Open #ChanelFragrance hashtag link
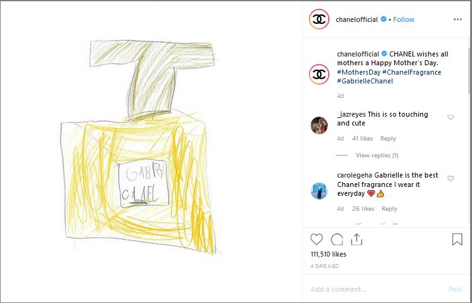Image resolution: width=472 pixels, height=303 pixels. click(x=412, y=72)
